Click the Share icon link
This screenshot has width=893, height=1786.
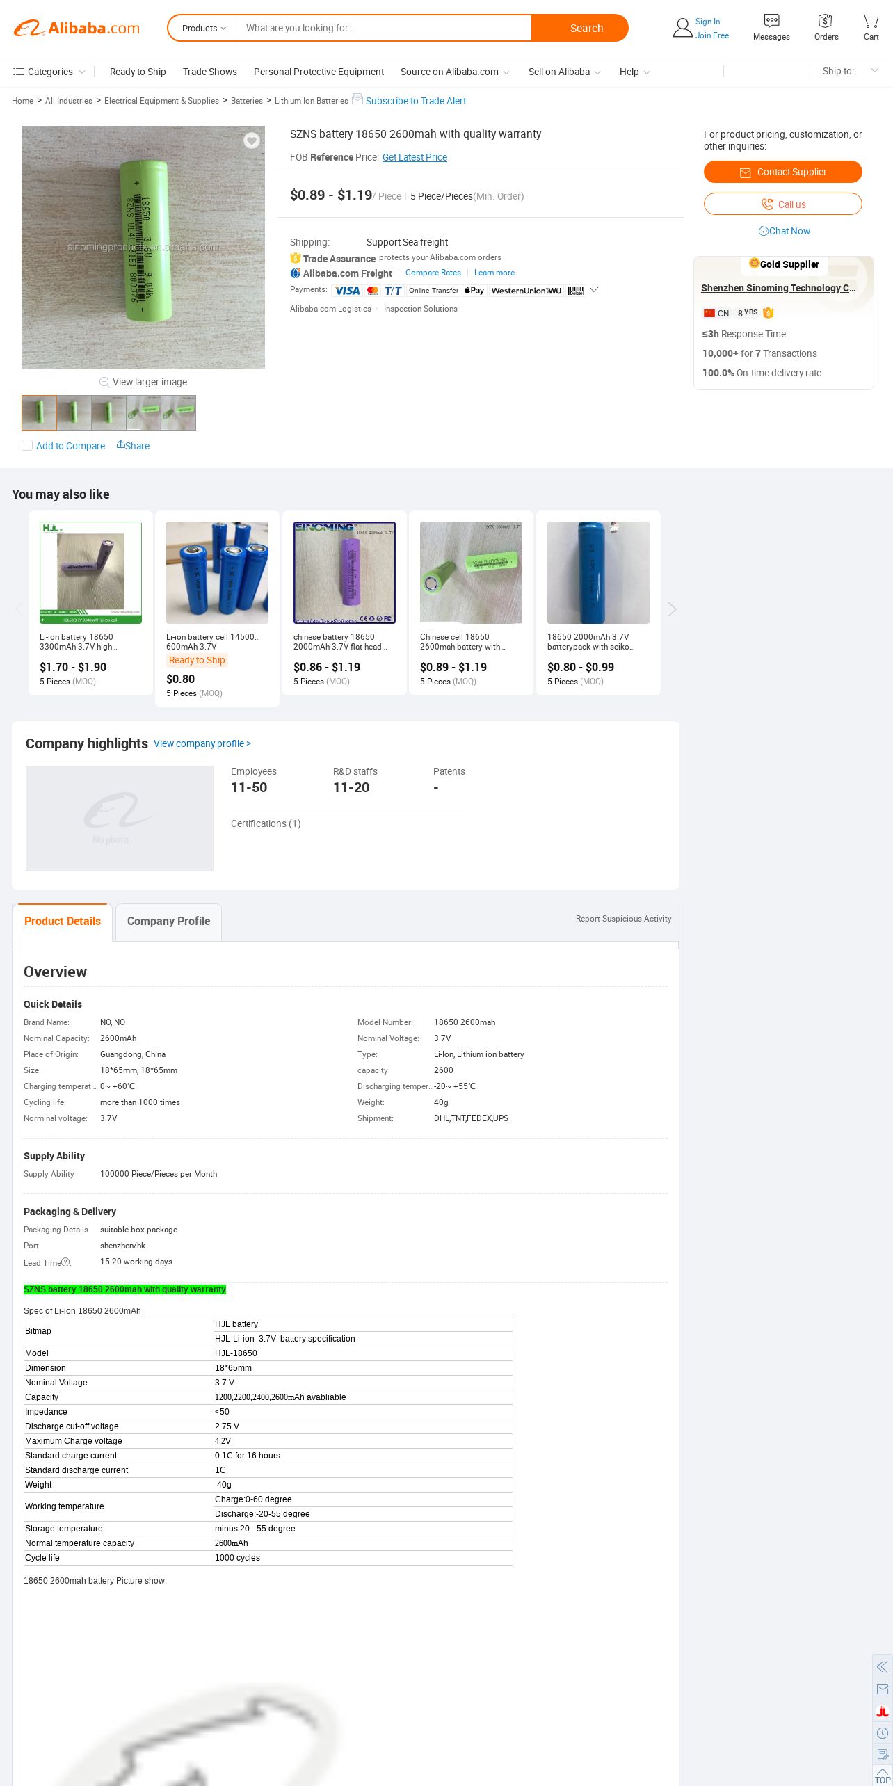(x=133, y=445)
